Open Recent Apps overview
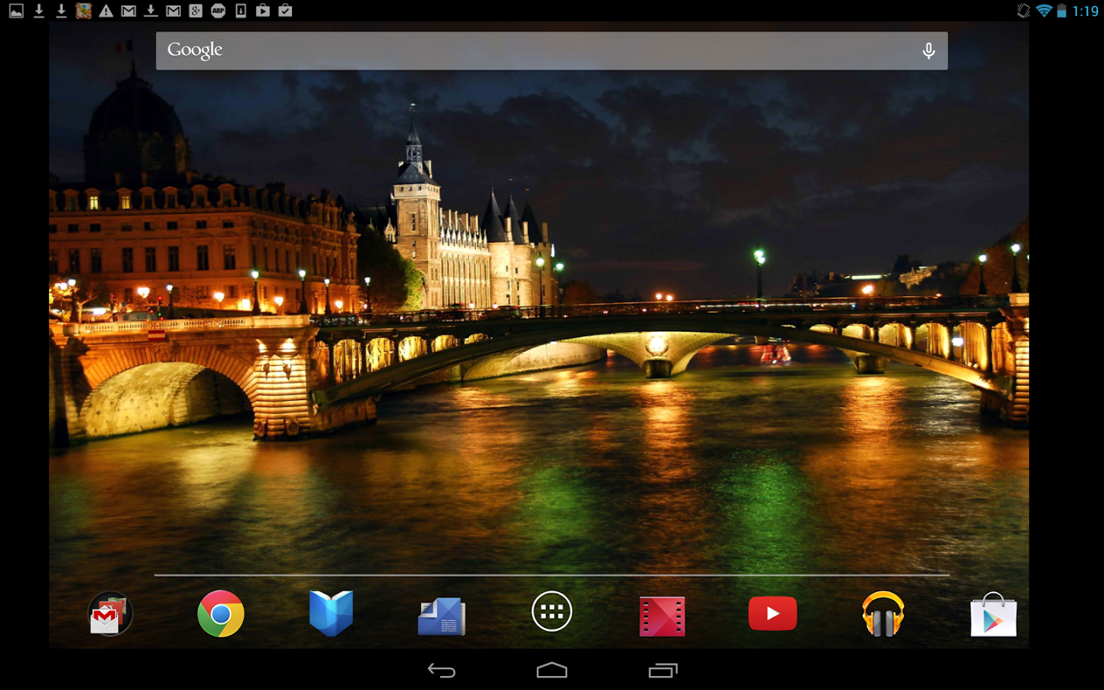1104x690 pixels. (x=662, y=670)
